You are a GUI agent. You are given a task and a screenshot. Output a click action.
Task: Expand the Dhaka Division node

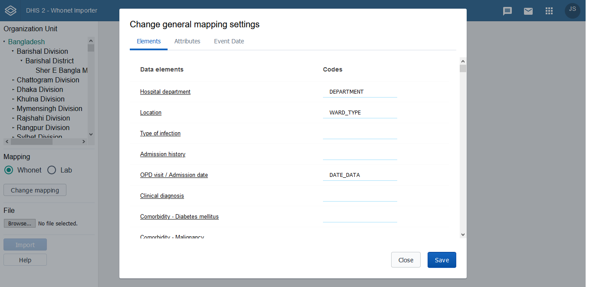click(13, 90)
